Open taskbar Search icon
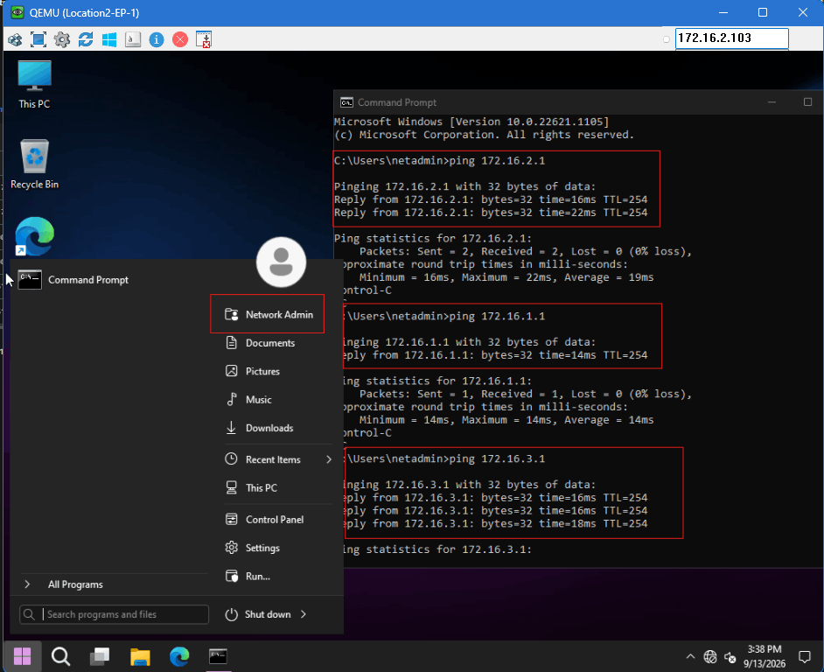 coord(60,656)
